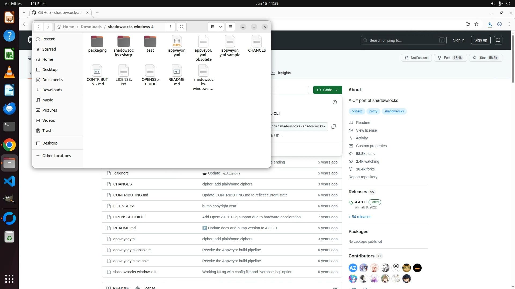Bookmark this page with star icon
This screenshot has height=289, width=515.
tap(476, 24)
